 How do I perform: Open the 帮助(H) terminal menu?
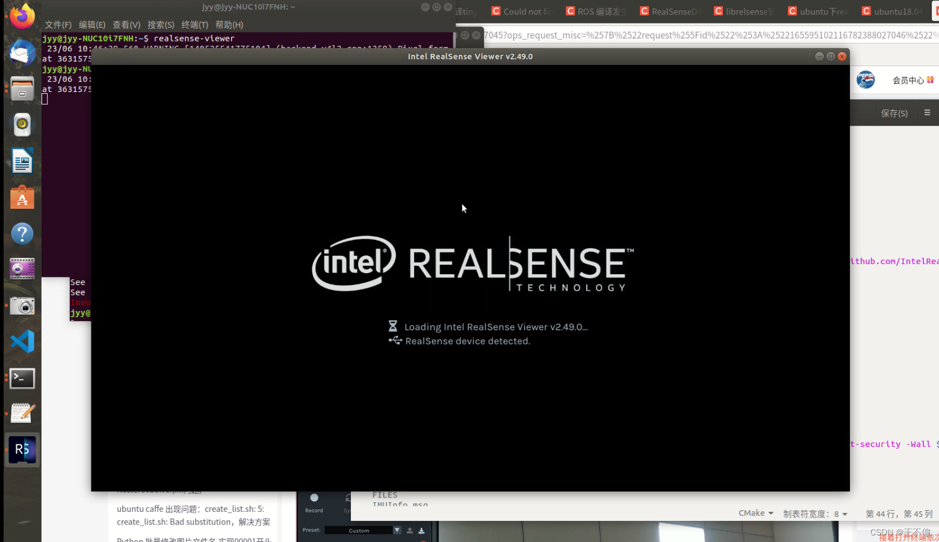pos(229,25)
